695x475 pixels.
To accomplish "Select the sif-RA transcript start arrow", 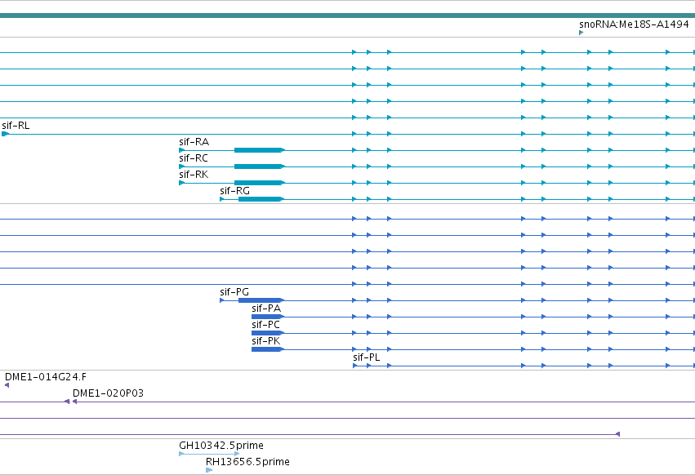I will click(181, 150).
